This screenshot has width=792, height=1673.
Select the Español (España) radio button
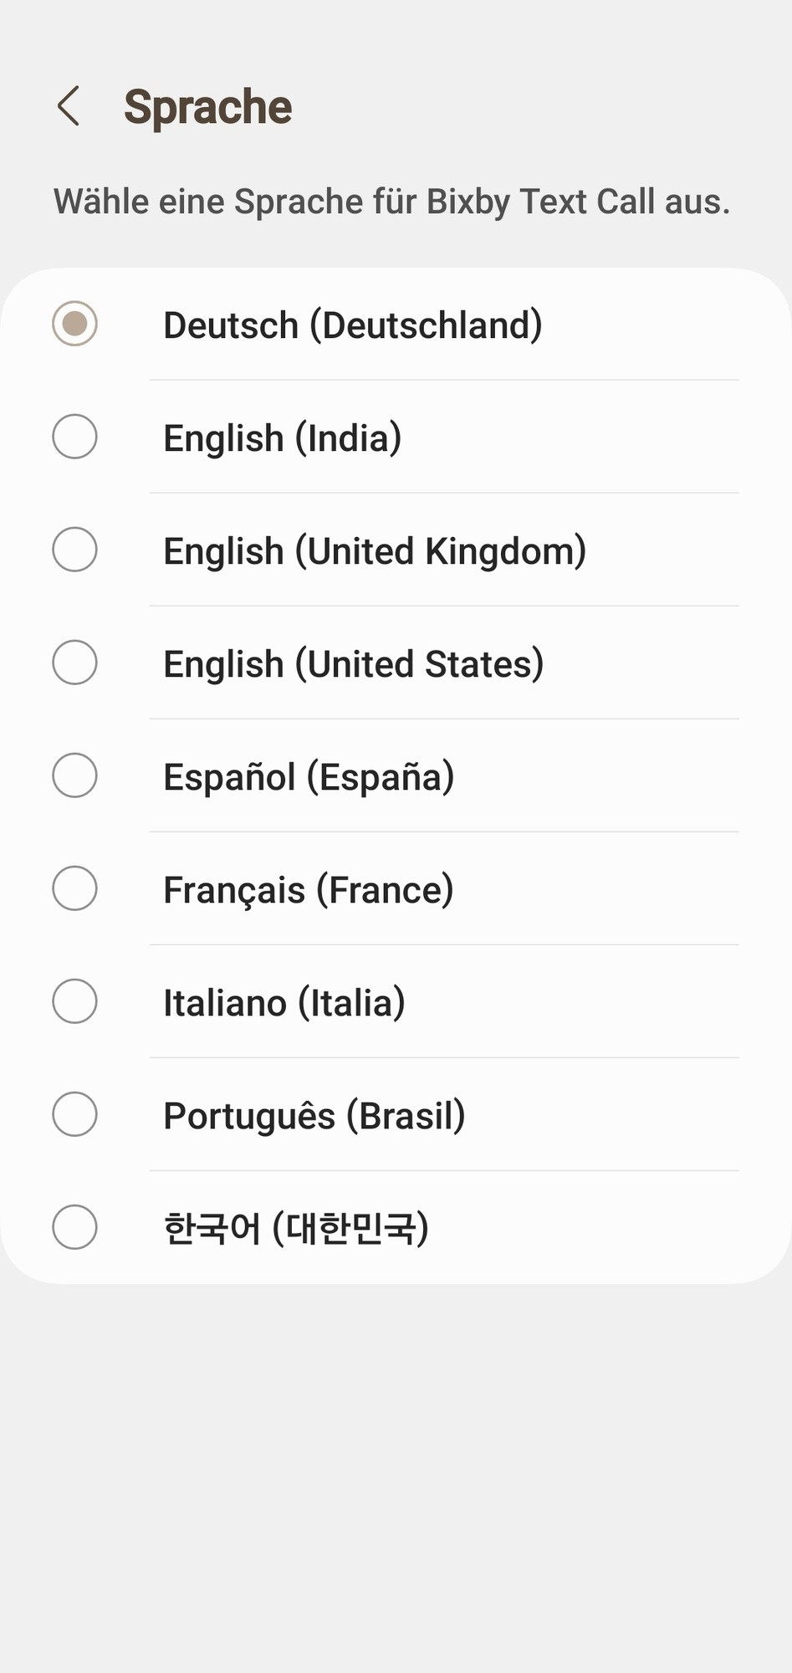75,775
